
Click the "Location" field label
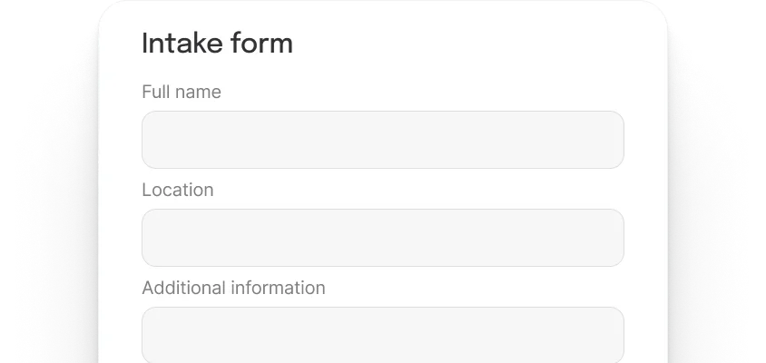178,190
